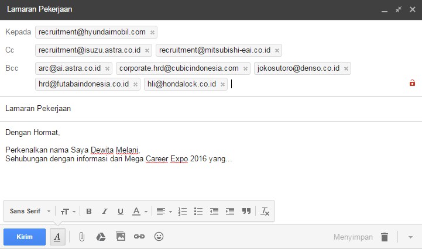The height and width of the screenshot is (249, 422).
Task: Remove corporate.hrd@cubicindonesia.com from Bcc
Action: 245,69
